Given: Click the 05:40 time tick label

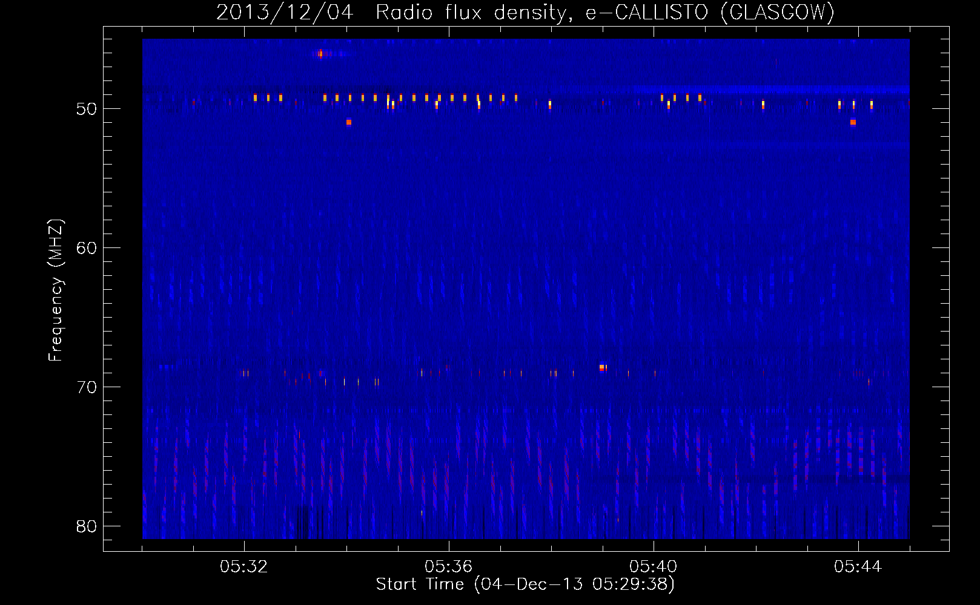Looking at the screenshot, I should [653, 567].
